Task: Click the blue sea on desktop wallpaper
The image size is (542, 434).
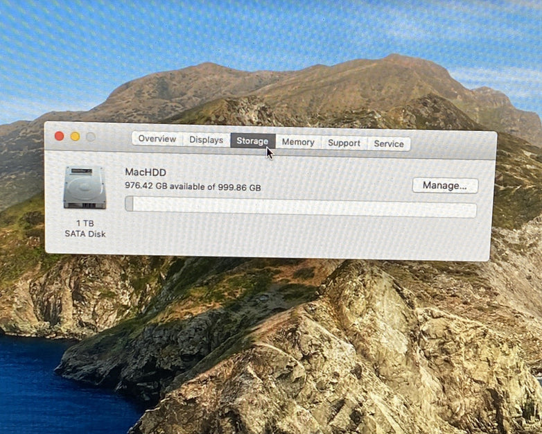Action: (42, 388)
